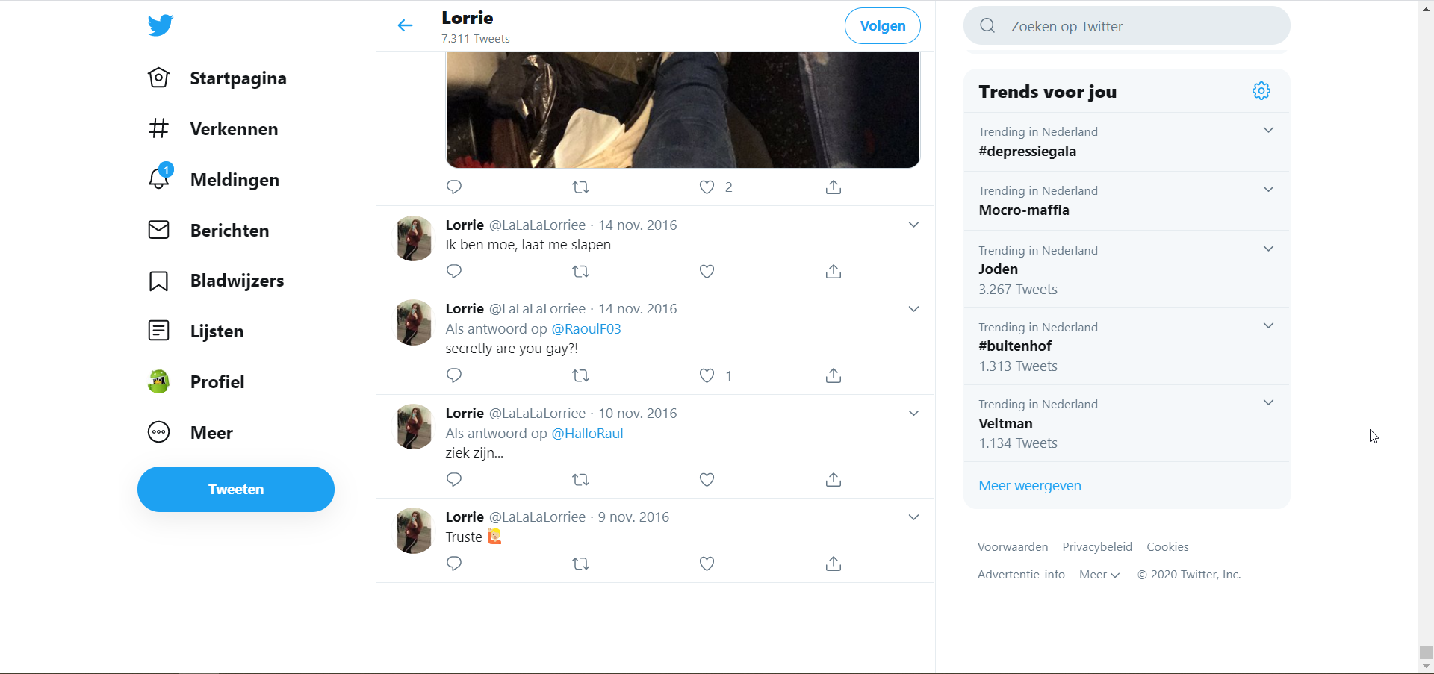Viewport: 1434px width, 674px height.
Task: Toggle like on the photo tweet
Action: pyautogui.click(x=707, y=187)
